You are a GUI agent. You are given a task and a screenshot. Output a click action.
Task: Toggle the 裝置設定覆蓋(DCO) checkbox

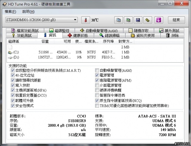[x=13, y=95]
